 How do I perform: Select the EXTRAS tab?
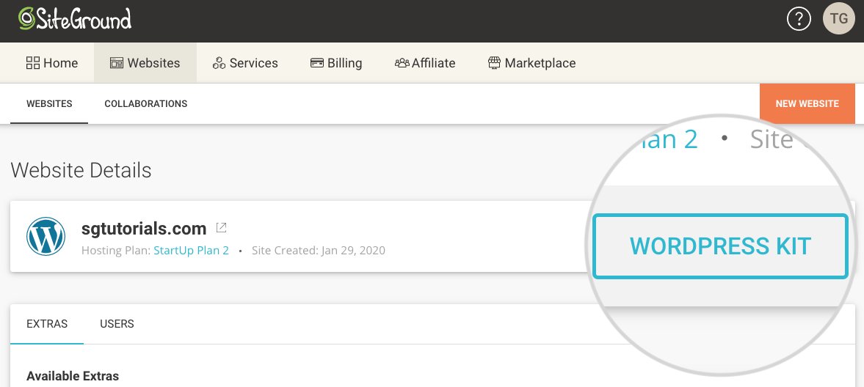47,324
